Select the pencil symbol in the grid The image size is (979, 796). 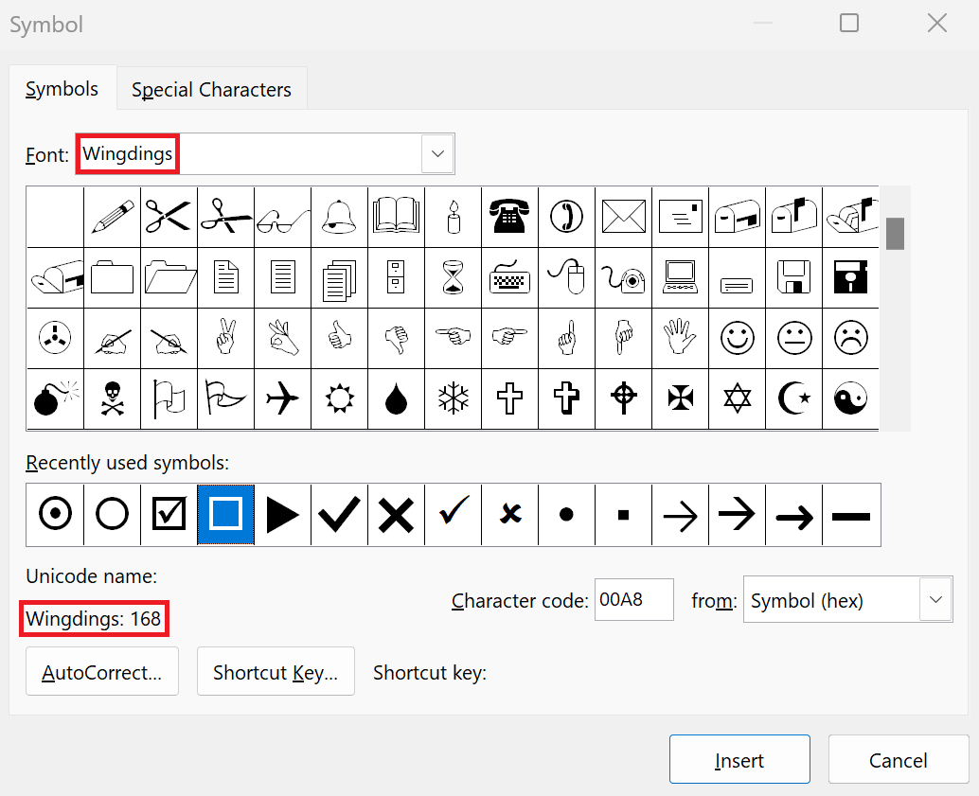pos(113,217)
